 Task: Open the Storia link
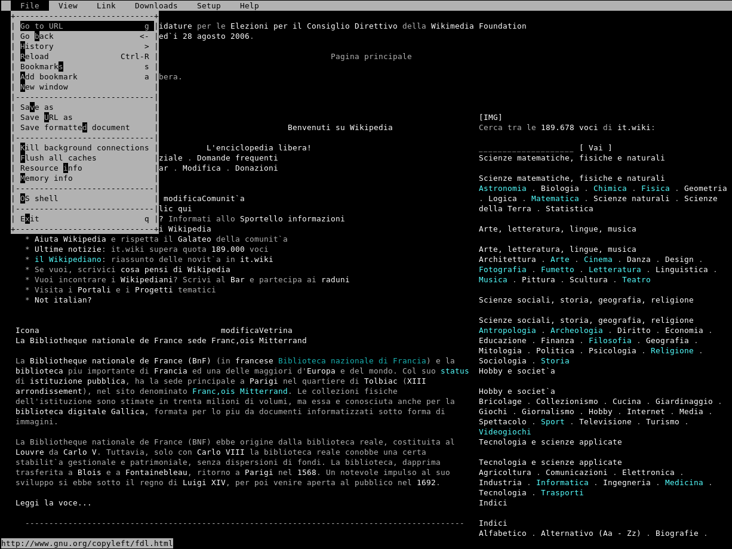click(555, 361)
